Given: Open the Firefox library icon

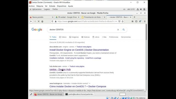Looking at the screenshot, I should pyautogui.click(x=133, y=21).
